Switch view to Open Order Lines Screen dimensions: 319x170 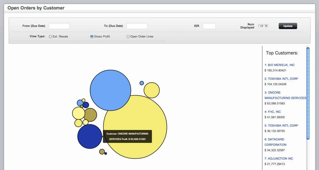(x=128, y=36)
